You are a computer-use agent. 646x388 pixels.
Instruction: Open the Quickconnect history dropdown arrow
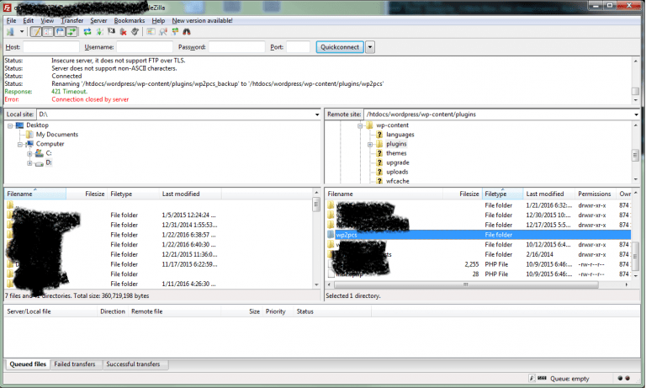click(370, 47)
